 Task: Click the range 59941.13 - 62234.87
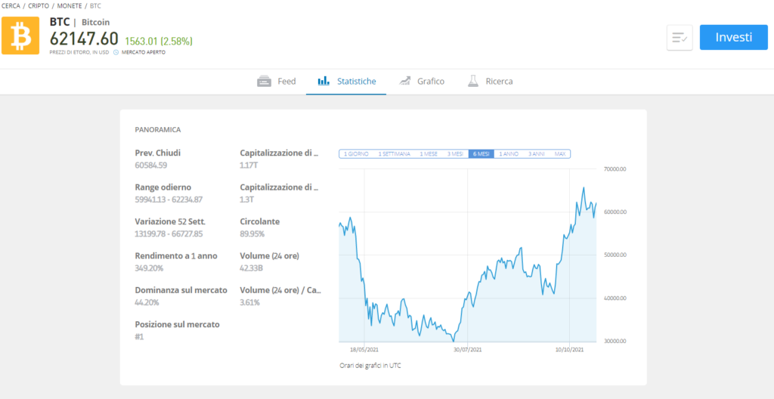pyautogui.click(x=169, y=199)
